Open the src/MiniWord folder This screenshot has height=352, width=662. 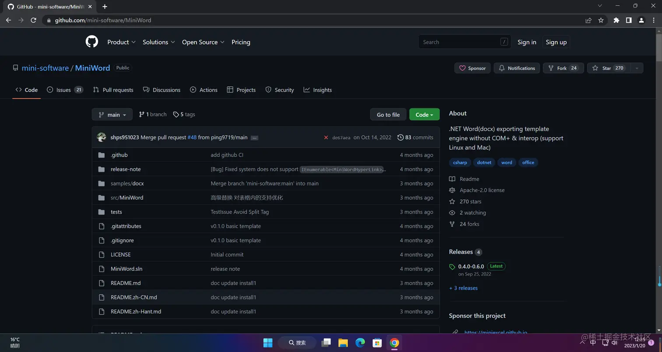pos(127,197)
